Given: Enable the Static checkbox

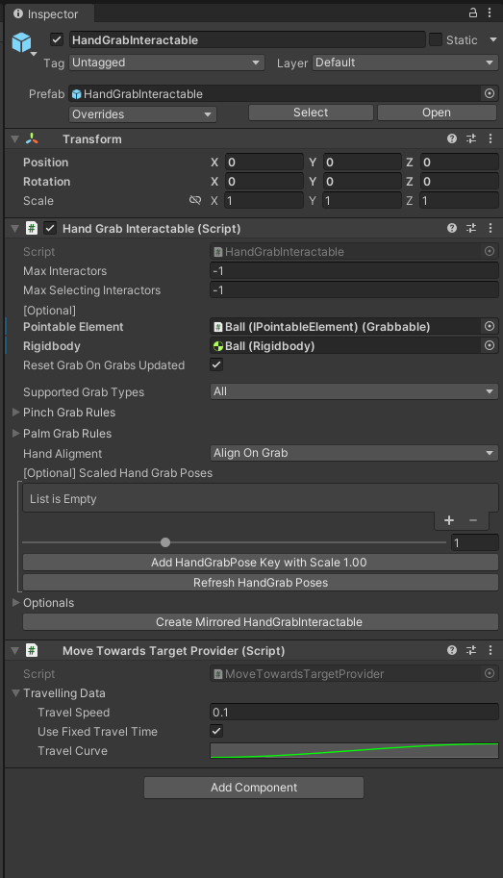Looking at the screenshot, I should (436, 39).
